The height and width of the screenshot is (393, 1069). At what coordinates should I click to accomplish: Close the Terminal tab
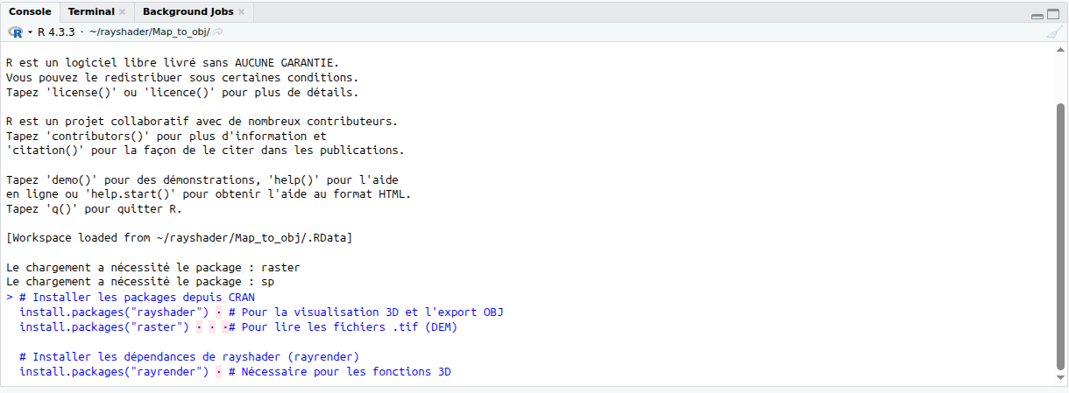point(122,12)
